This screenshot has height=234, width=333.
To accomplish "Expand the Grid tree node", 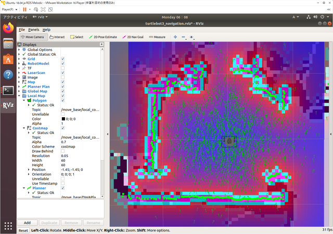I will pyautogui.click(x=19, y=59).
